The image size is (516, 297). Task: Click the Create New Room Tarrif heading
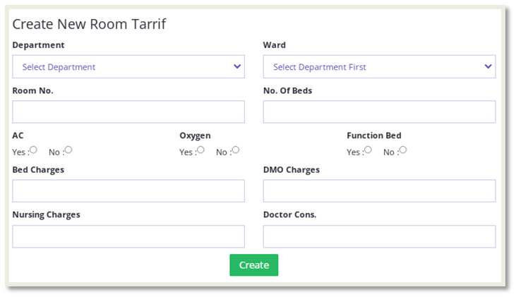tap(89, 23)
